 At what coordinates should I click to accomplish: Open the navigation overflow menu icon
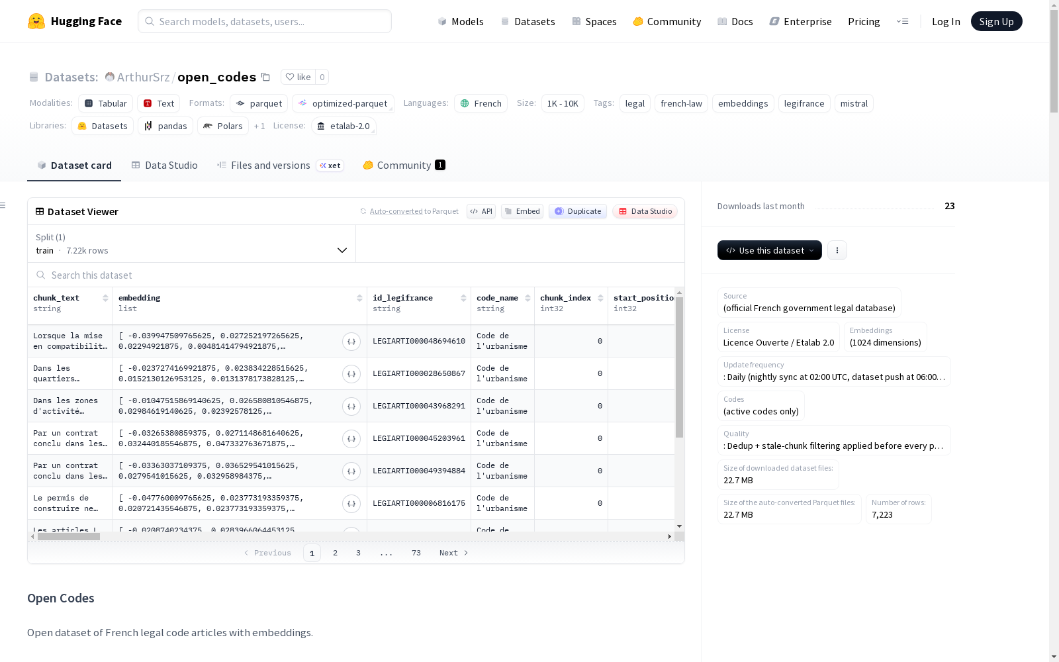[x=902, y=21]
